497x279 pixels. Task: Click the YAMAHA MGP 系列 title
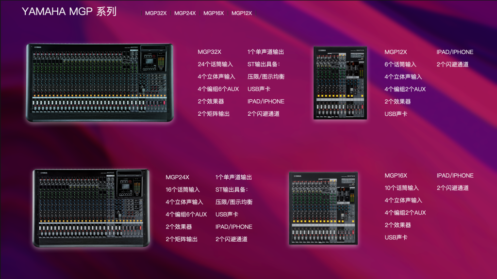coord(69,12)
